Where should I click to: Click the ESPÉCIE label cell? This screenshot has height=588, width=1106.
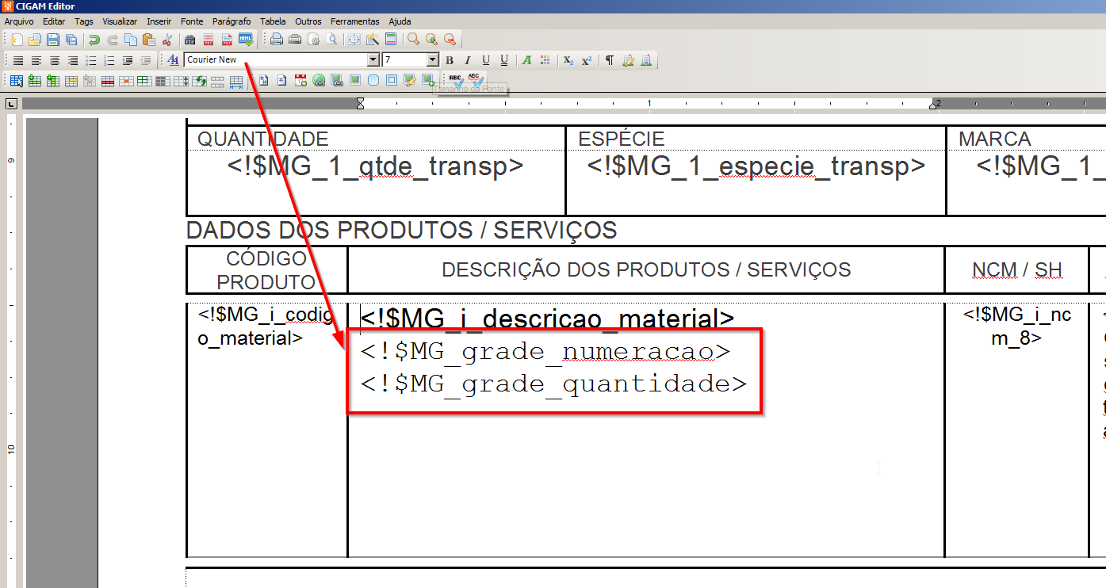point(621,139)
